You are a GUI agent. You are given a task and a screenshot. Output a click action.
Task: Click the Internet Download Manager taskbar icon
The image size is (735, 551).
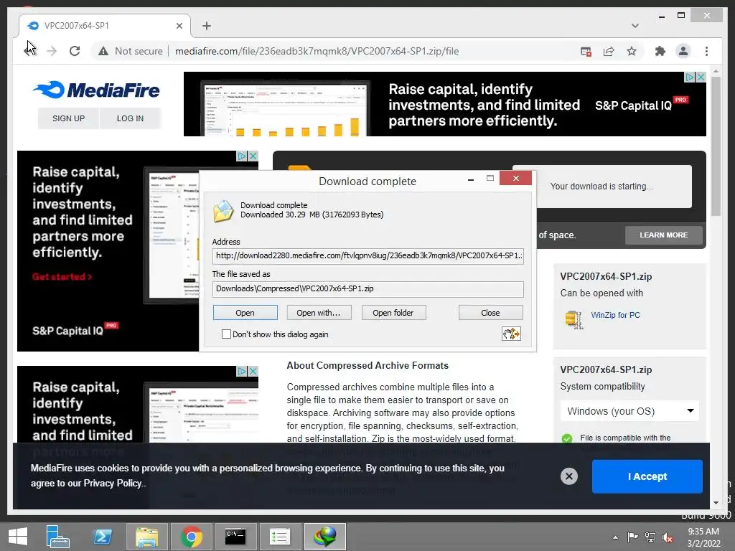point(325,537)
